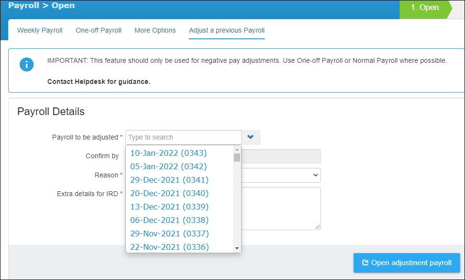Switch to the One-off Payroll tab

pyautogui.click(x=98, y=30)
